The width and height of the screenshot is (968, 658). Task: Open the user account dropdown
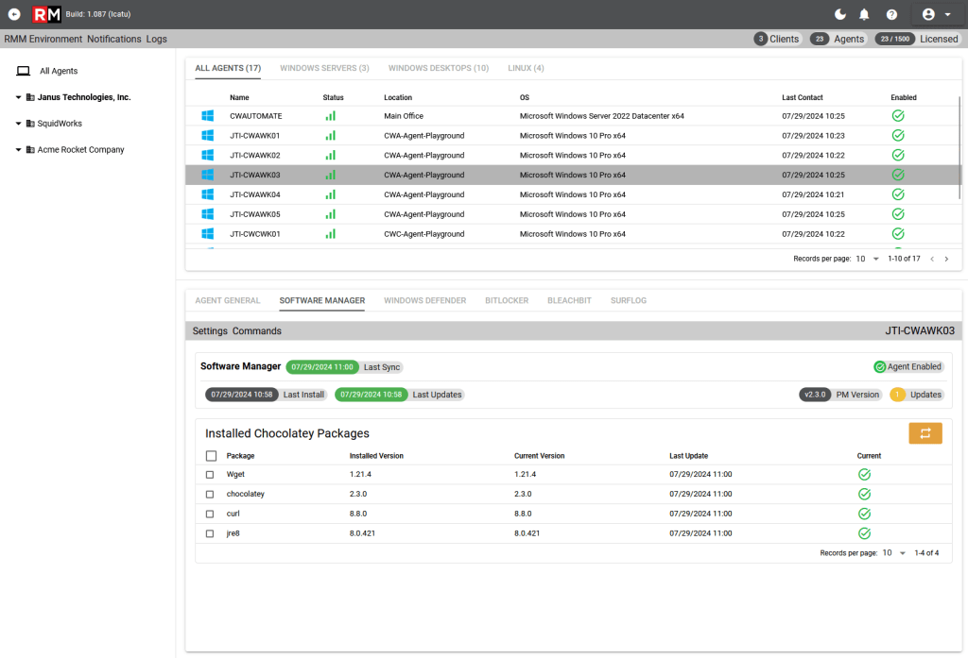[937, 14]
